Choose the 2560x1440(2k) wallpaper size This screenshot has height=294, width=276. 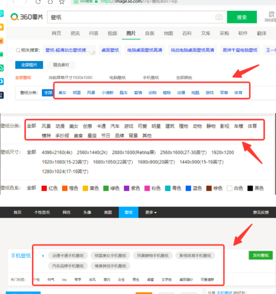[x=92, y=152]
